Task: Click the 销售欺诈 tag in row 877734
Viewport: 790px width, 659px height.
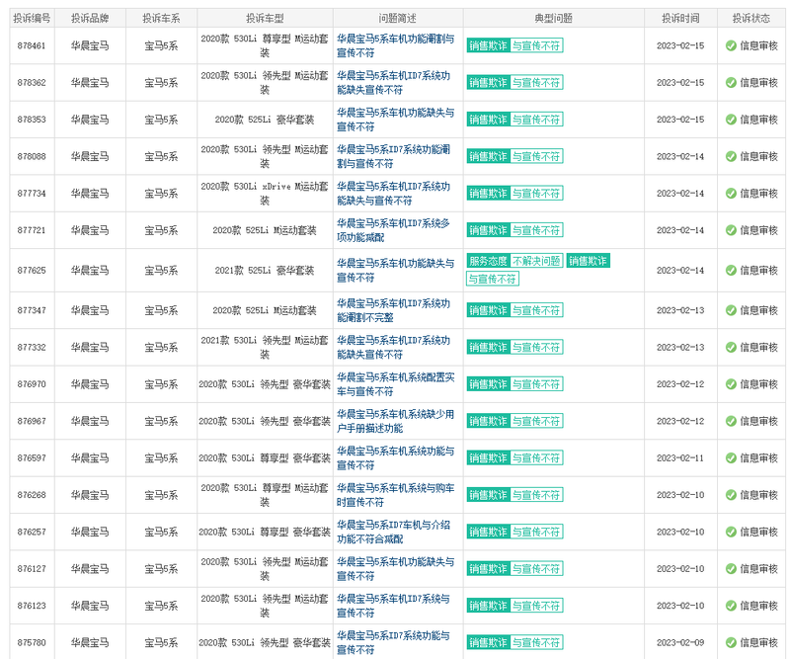Action: tap(488, 194)
